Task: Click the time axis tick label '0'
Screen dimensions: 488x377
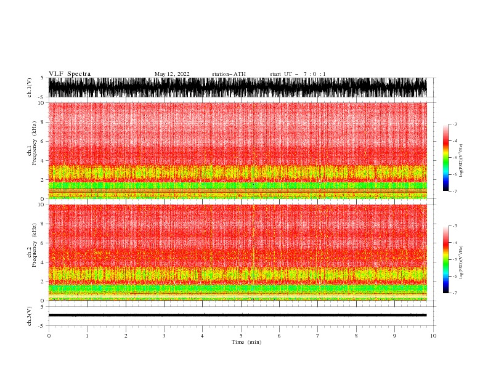Action: [x=49, y=336]
